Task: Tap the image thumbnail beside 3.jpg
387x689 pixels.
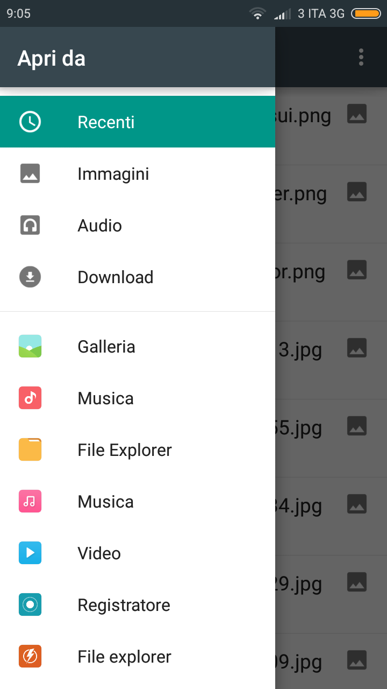Action: [357, 347]
